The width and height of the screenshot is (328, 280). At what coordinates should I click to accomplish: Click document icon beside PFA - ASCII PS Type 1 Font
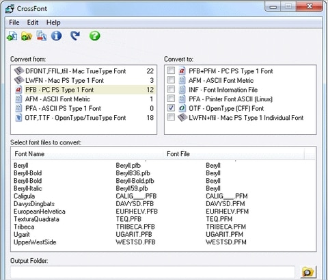pyautogui.click(x=18, y=108)
